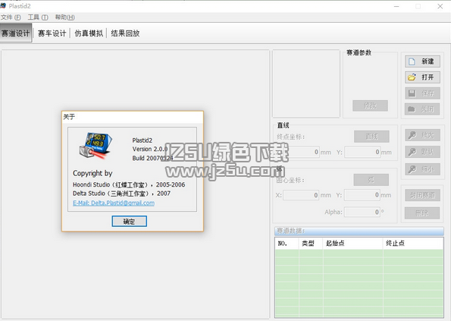Open the 工具(T) menu
451x321 pixels.
[x=38, y=17]
